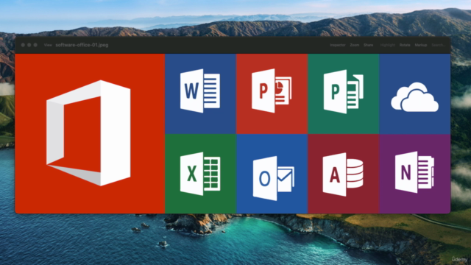Close the Preview window
This screenshot has height=265, width=471.
point(23,45)
